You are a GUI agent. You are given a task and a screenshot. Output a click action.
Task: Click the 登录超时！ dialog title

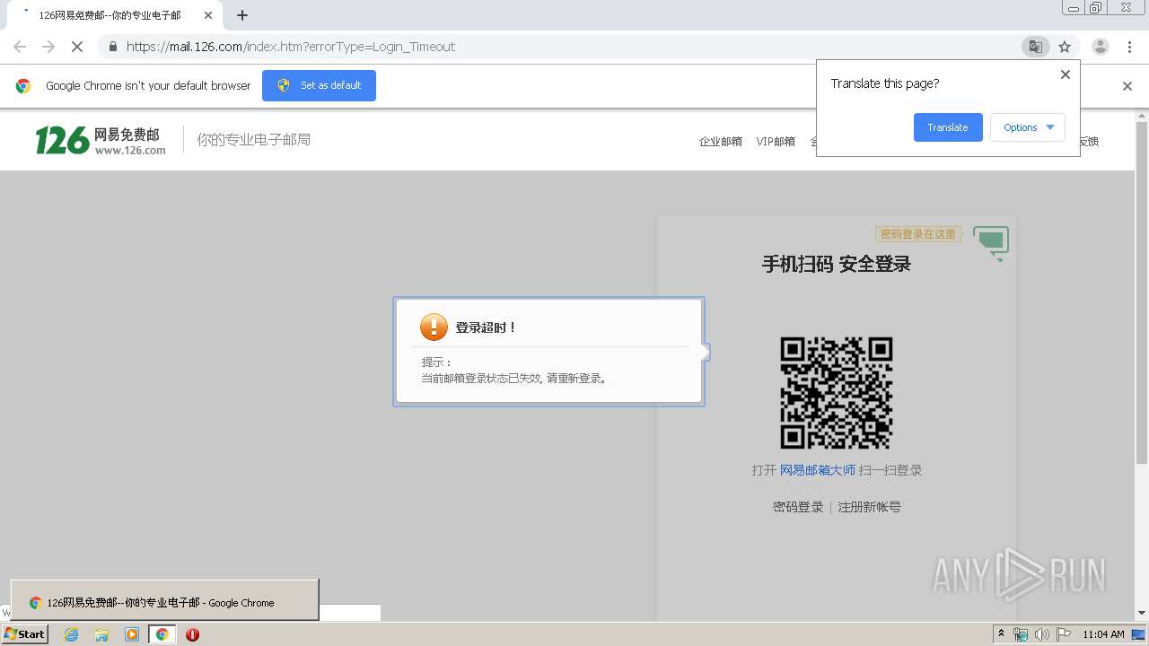[487, 327]
